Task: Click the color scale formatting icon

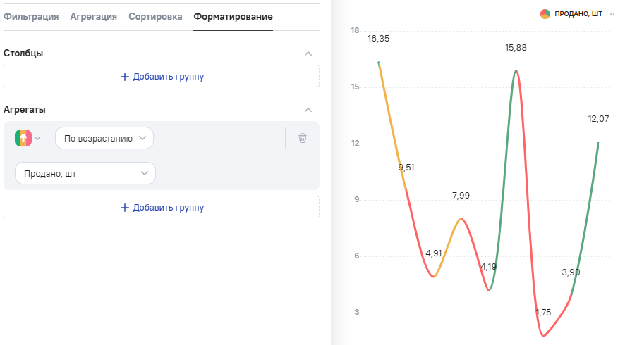Action: pos(23,138)
